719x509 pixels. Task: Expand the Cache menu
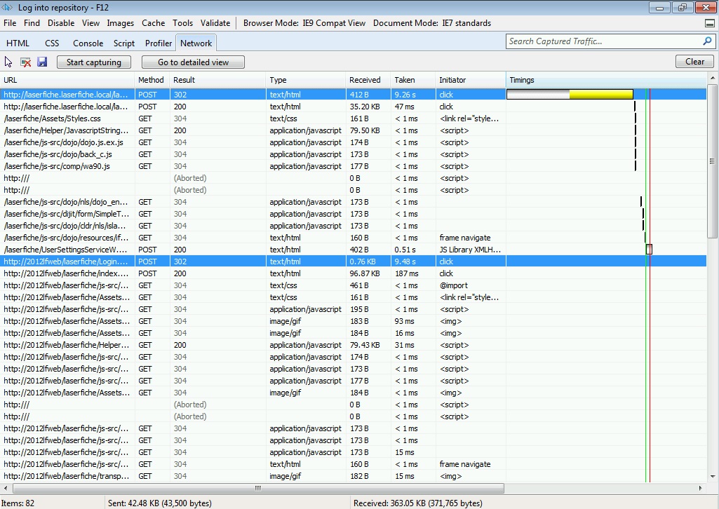click(x=153, y=23)
